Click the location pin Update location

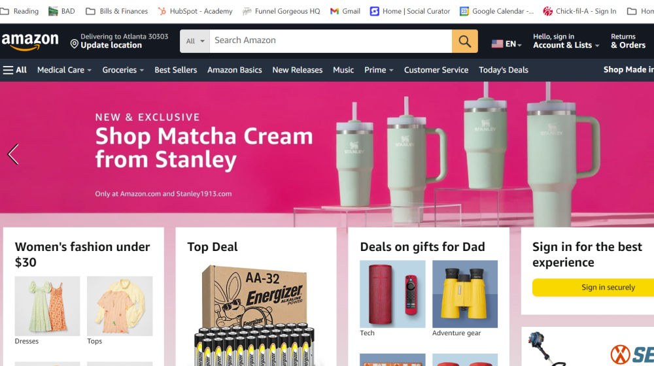[119, 41]
